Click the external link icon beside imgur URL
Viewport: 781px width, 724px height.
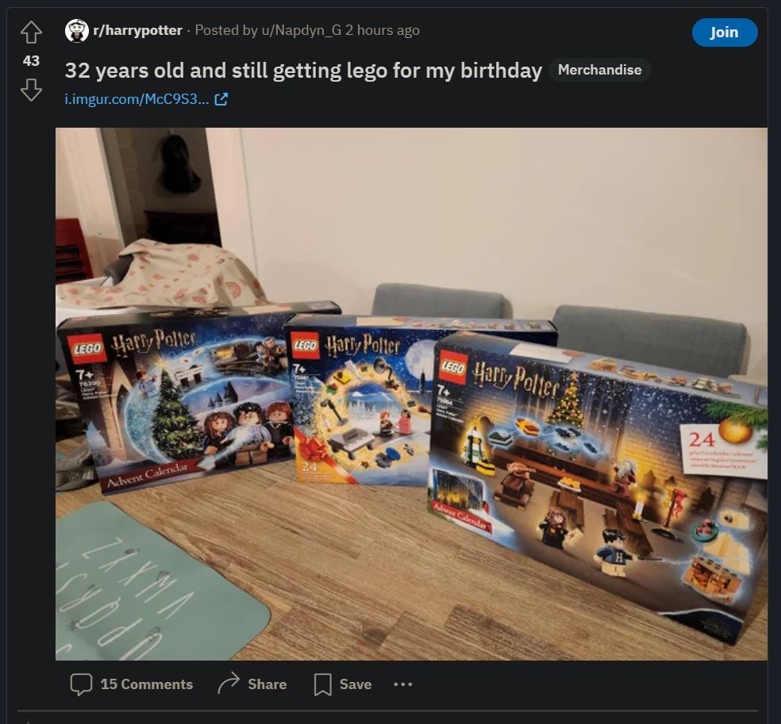click(221, 99)
